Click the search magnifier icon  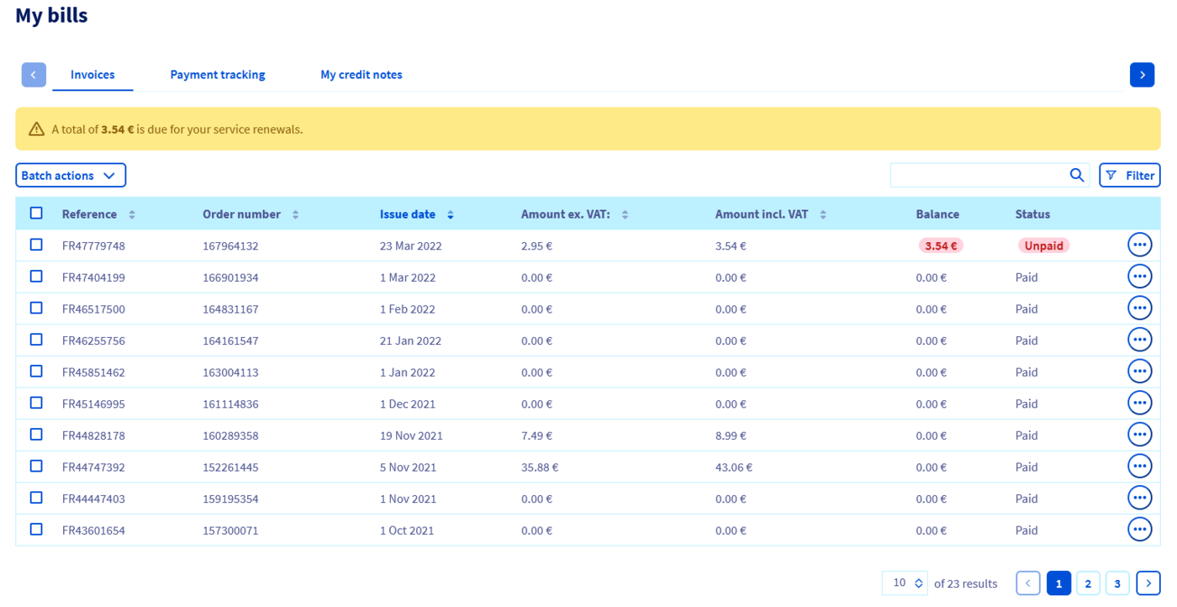click(x=1076, y=175)
